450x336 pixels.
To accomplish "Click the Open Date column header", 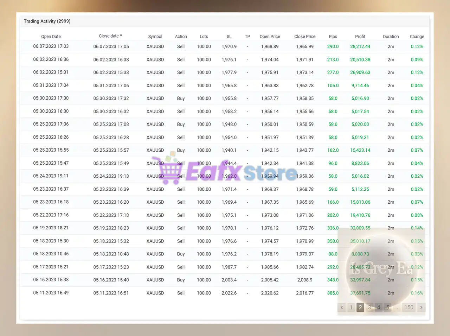I will pos(51,37).
